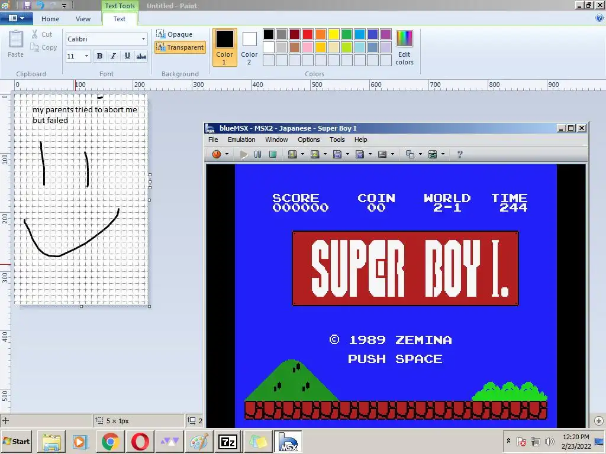The image size is (606, 454).
Task: Click the Windows Start button
Action: [16, 442]
